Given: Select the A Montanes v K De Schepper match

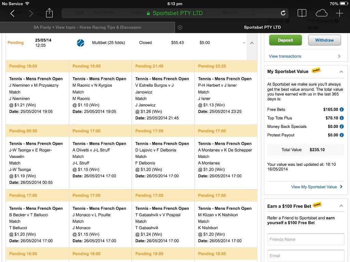Looking at the screenshot, I should point(225,150).
